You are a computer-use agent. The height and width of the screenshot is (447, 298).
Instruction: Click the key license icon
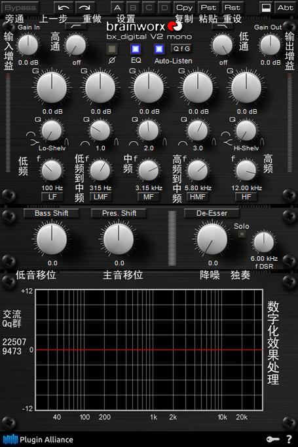click(273, 439)
